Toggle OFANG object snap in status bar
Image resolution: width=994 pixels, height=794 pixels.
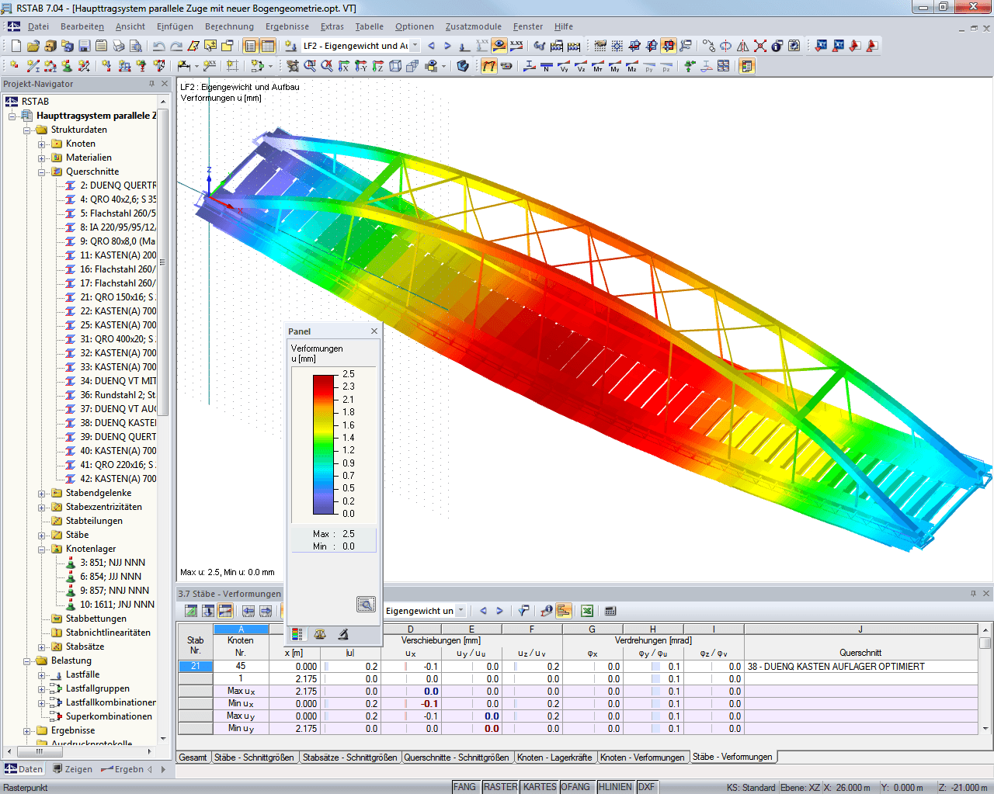point(575,787)
